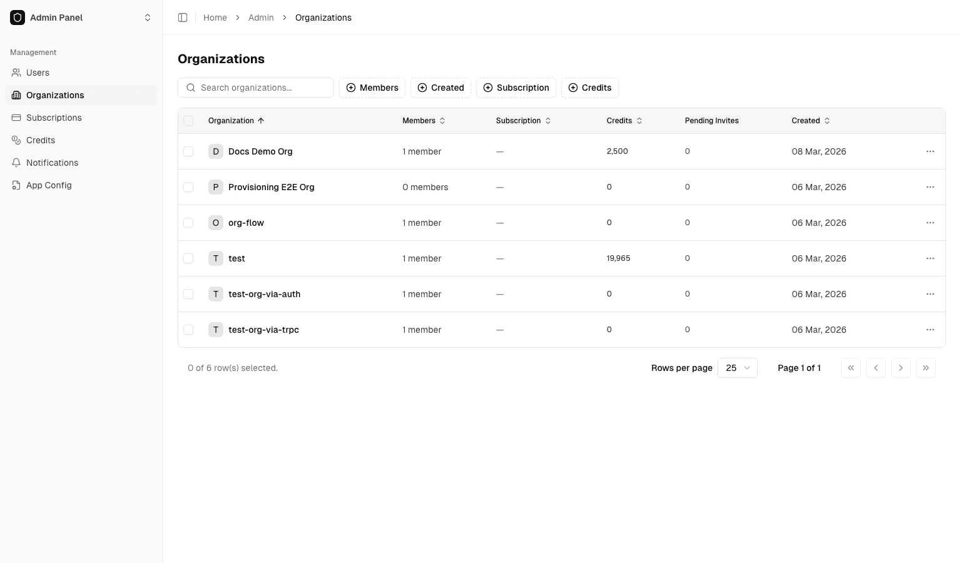Image resolution: width=961 pixels, height=563 pixels.
Task: Toggle the sidebar with the panel icon
Action: pos(183,18)
